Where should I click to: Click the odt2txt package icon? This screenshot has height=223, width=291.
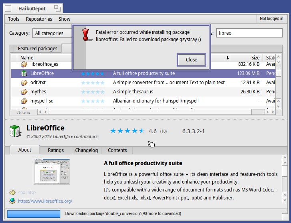[24, 83]
